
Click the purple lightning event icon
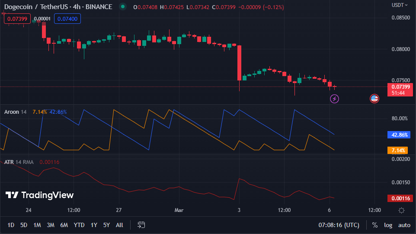point(334,99)
